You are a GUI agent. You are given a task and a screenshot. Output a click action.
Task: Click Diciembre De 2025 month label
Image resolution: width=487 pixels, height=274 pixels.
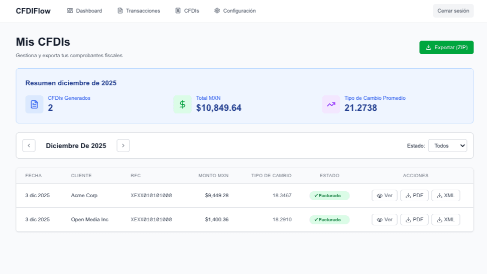[76, 146]
